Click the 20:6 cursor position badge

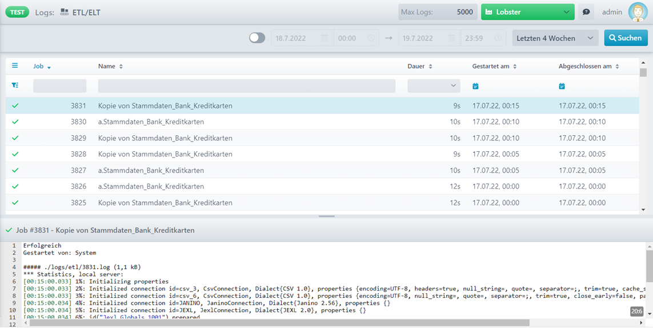click(636, 310)
